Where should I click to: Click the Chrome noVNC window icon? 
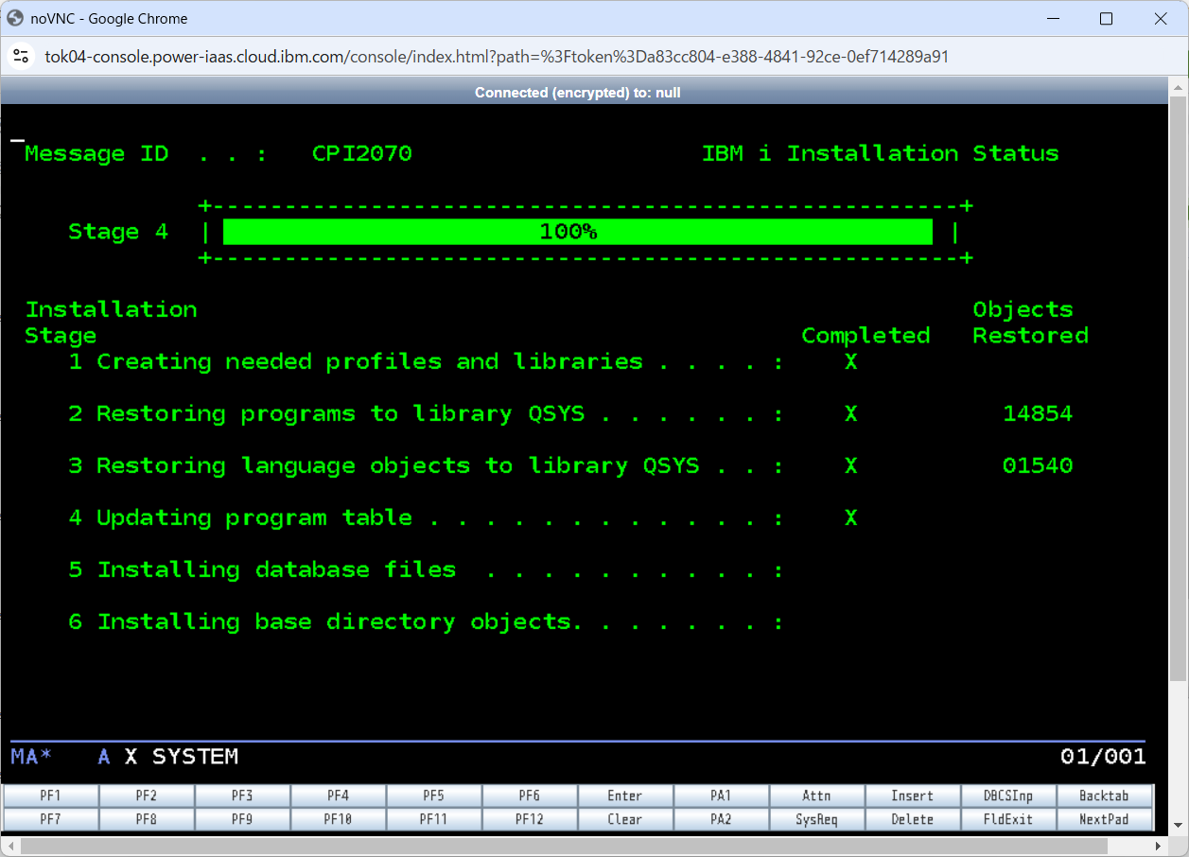click(x=15, y=18)
